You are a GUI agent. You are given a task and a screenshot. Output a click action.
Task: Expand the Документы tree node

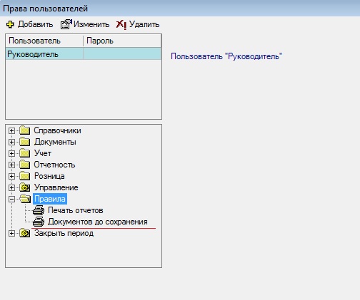(11, 142)
